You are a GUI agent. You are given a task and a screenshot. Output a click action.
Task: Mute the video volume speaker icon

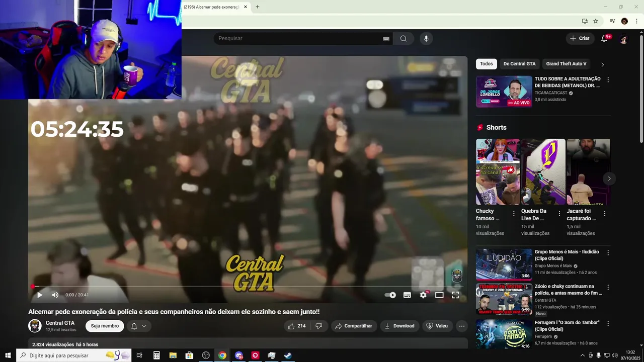point(55,295)
